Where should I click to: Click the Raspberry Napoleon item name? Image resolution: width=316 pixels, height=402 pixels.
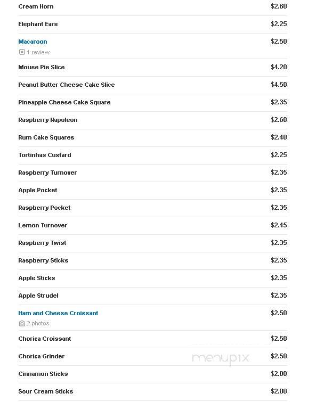[48, 120]
